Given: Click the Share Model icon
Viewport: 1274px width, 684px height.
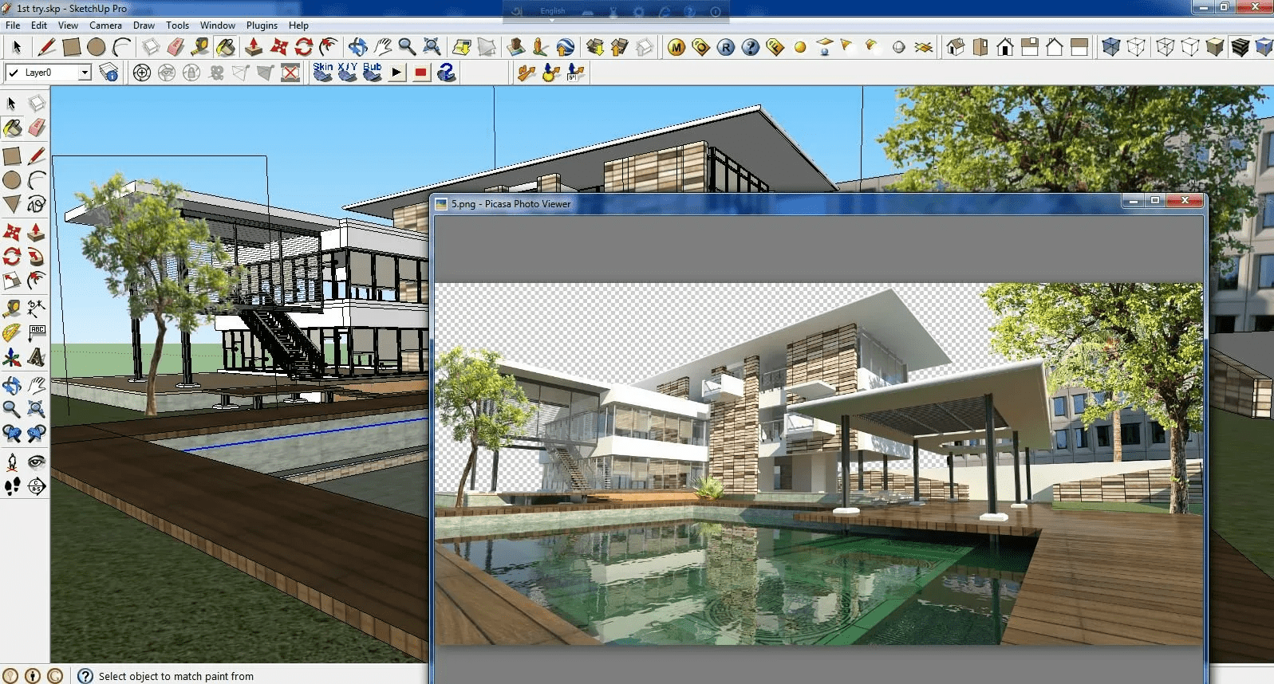Looking at the screenshot, I should pyautogui.click(x=620, y=47).
